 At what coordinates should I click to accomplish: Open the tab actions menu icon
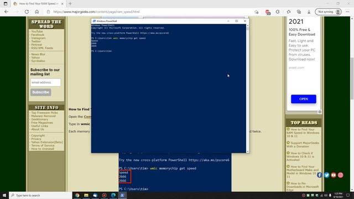tap(6, 4)
